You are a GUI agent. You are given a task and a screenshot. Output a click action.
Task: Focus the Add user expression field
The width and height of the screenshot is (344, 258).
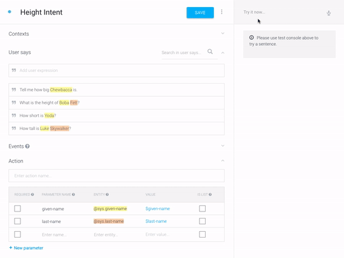tap(117, 71)
